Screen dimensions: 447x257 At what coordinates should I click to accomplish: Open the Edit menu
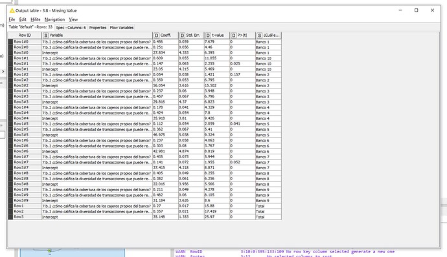[23, 19]
